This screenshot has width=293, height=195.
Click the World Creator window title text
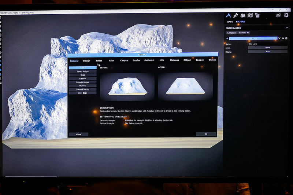17,13
